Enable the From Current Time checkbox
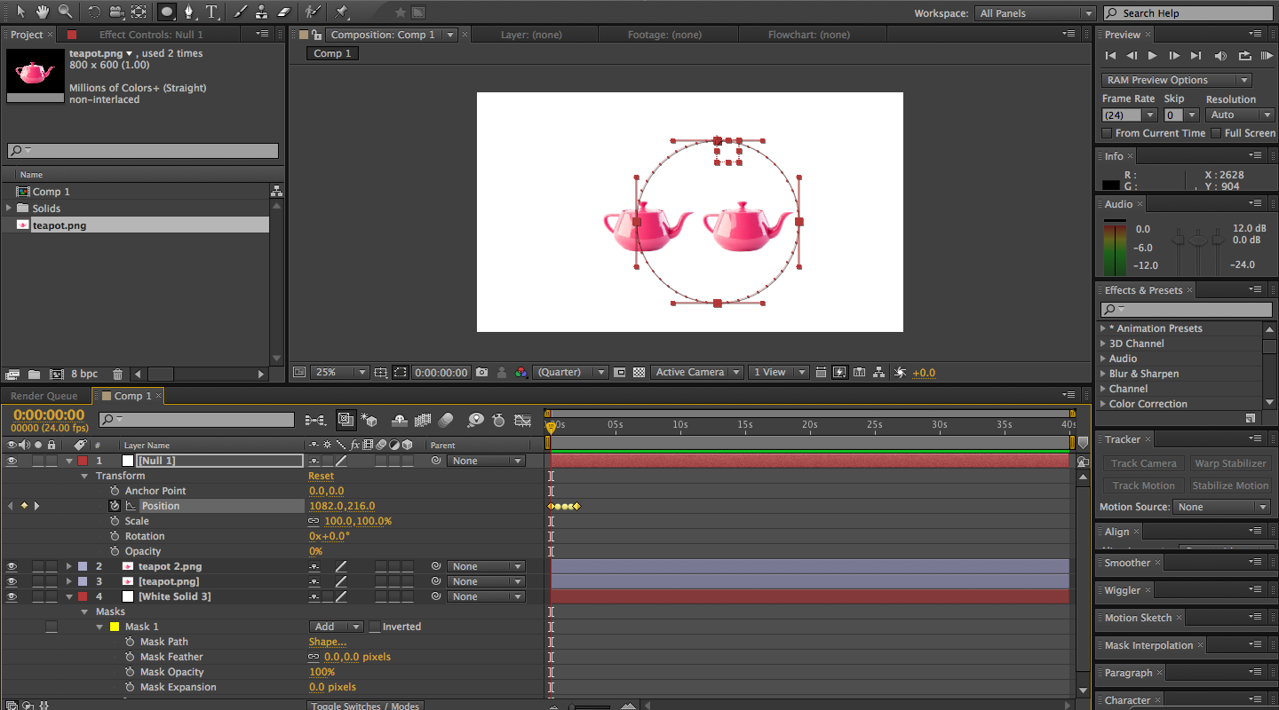Screen dimensions: 1279x710 coord(1107,133)
